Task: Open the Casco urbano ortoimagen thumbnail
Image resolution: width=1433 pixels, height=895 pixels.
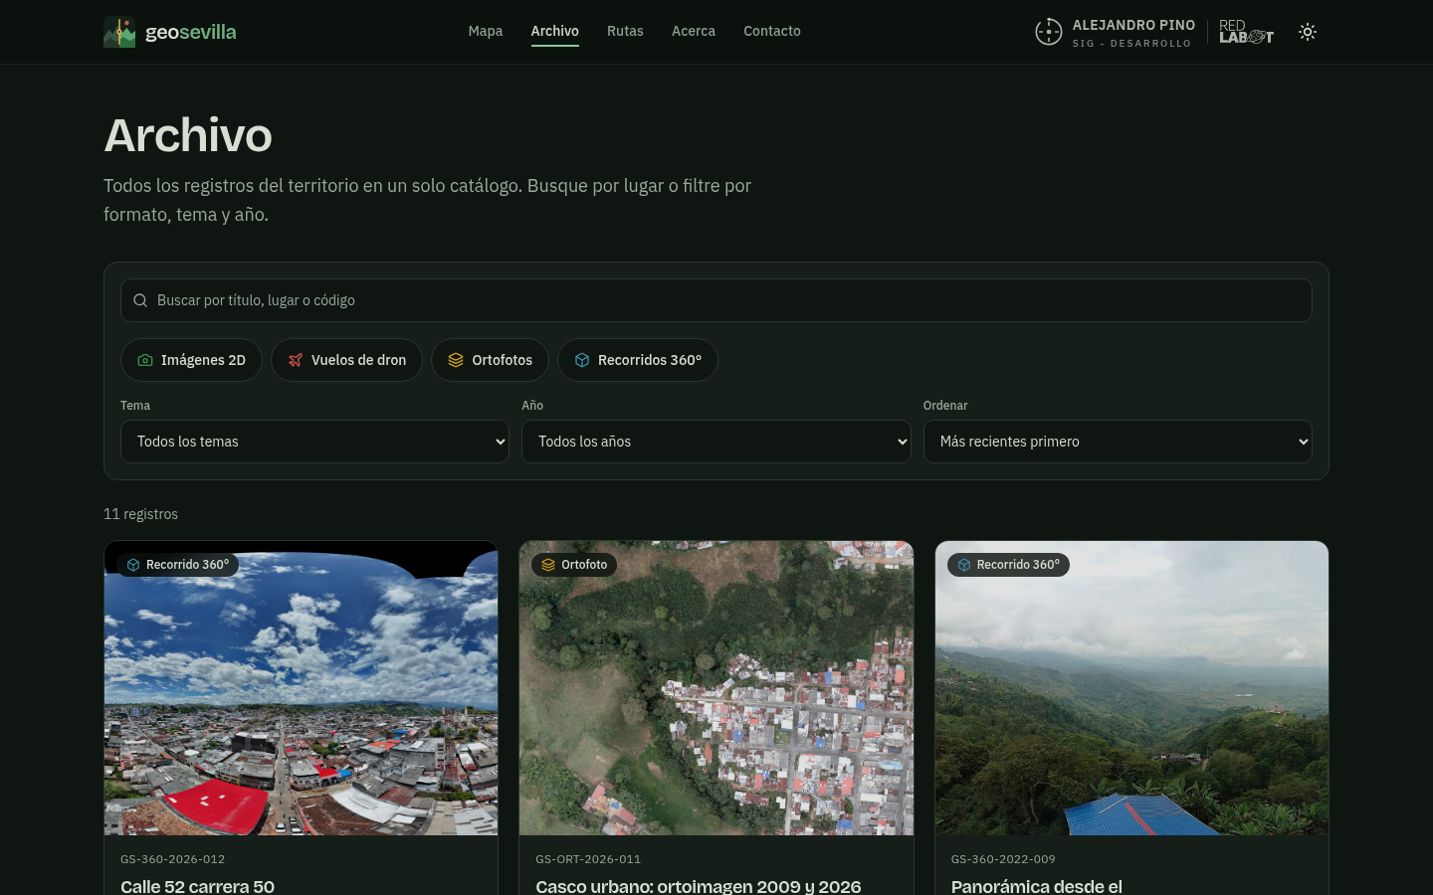Action: coord(716,688)
